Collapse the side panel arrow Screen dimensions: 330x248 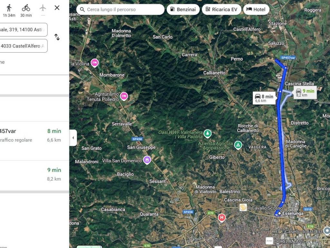(x=73, y=138)
